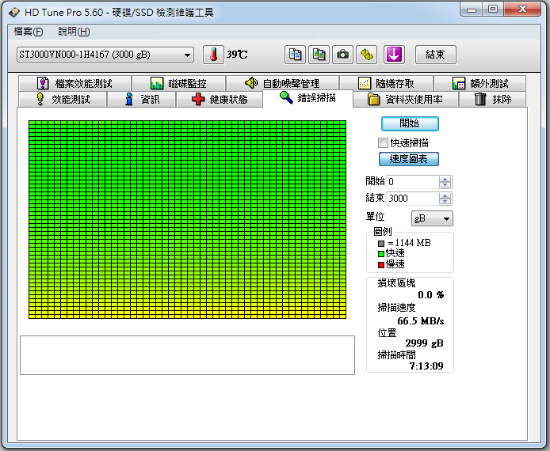Click the HD Tune Pro title bar icon
The width and height of the screenshot is (550, 451).
(x=15, y=12)
